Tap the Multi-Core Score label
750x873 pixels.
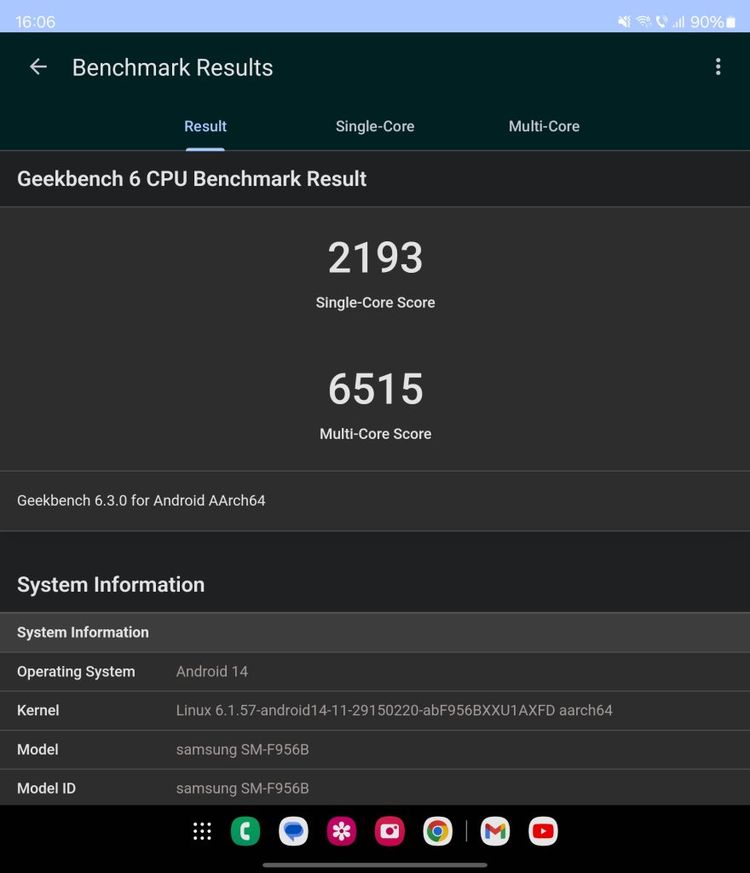tap(375, 434)
